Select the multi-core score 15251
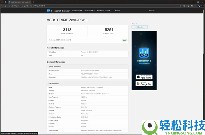Viewport: 205px width, 135px height. click(108, 30)
